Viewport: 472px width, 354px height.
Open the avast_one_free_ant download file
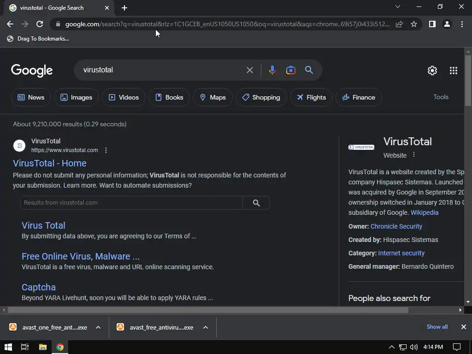pos(49,327)
